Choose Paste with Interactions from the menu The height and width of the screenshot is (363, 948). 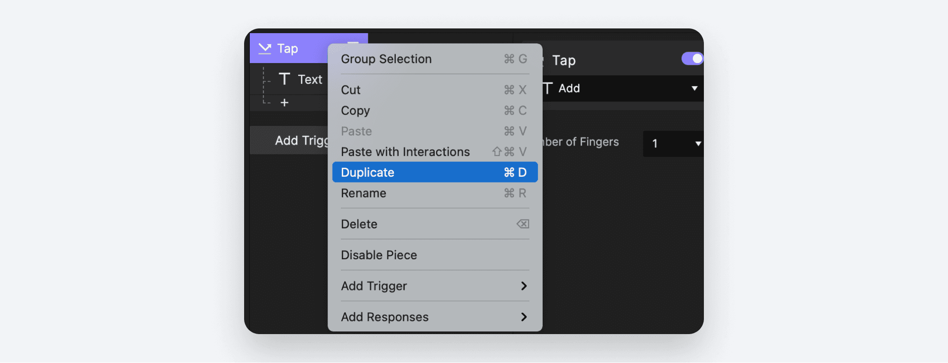click(405, 152)
